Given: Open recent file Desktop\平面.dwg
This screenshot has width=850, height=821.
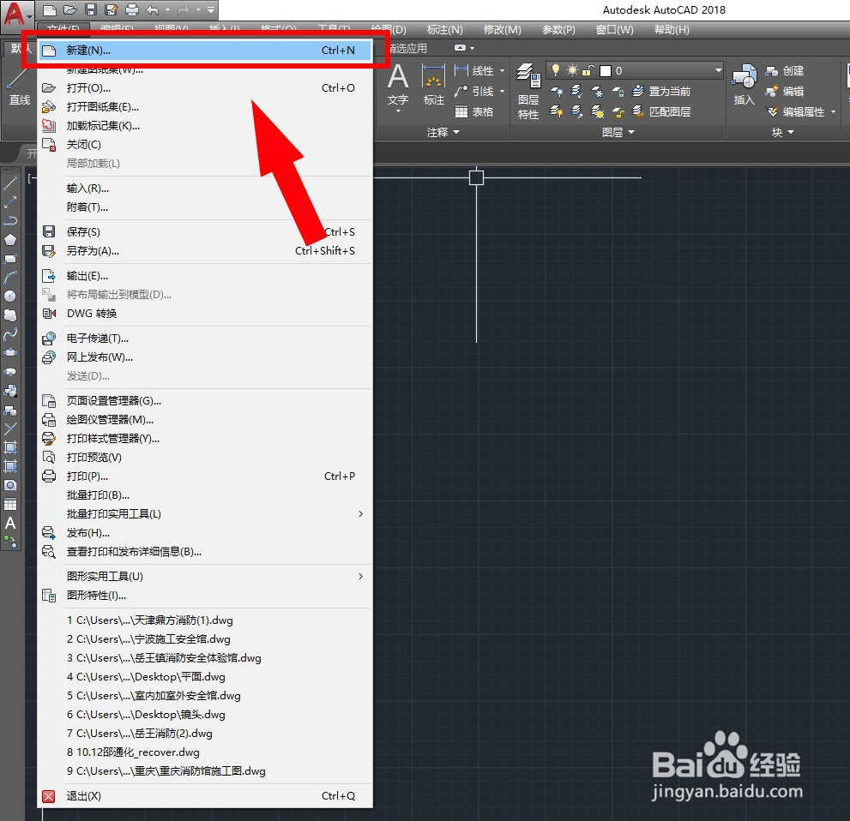Looking at the screenshot, I should pos(206,678).
